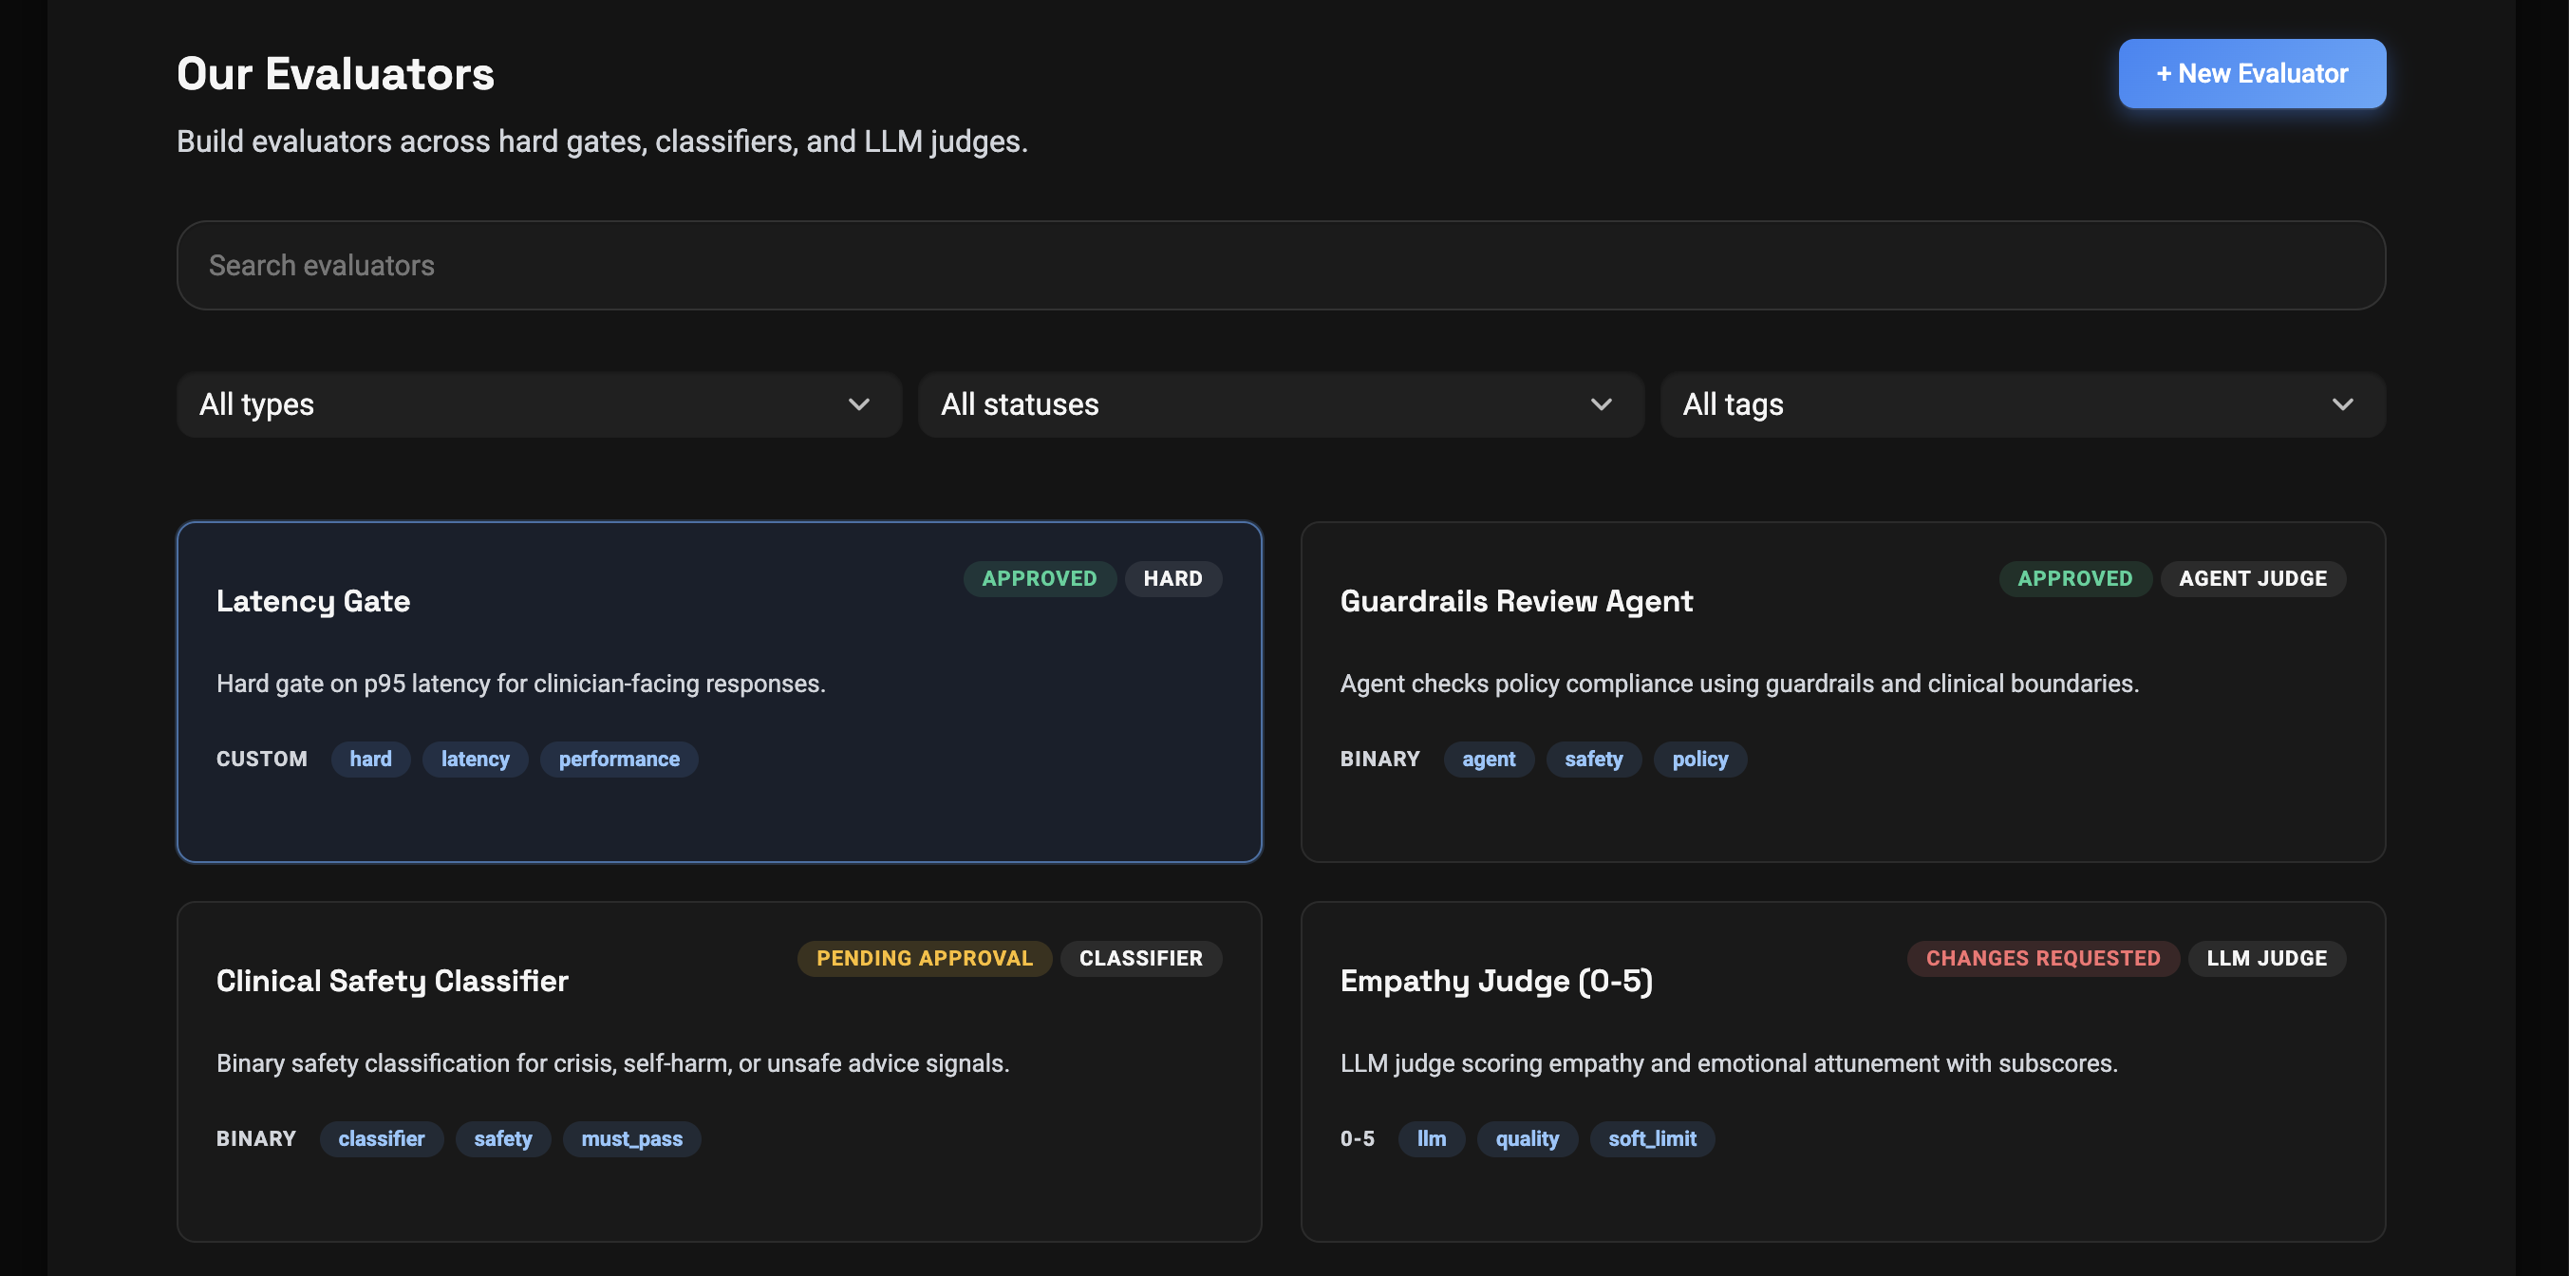Click the performance tag chip
Screen dimensions: 2569x1276
click(618, 760)
